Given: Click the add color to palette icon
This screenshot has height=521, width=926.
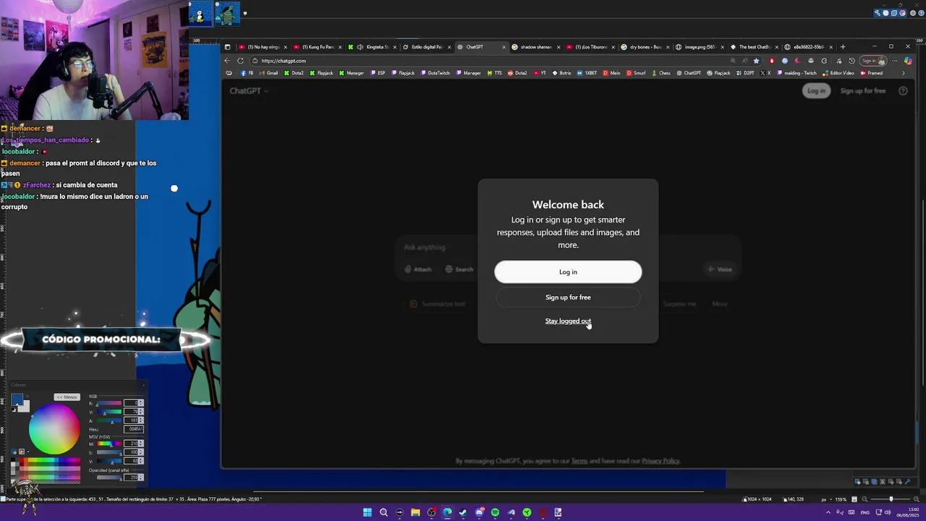Looking at the screenshot, I should click(x=14, y=452).
